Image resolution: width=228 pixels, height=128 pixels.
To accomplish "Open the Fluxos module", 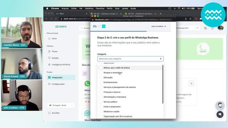I will click(61, 51).
